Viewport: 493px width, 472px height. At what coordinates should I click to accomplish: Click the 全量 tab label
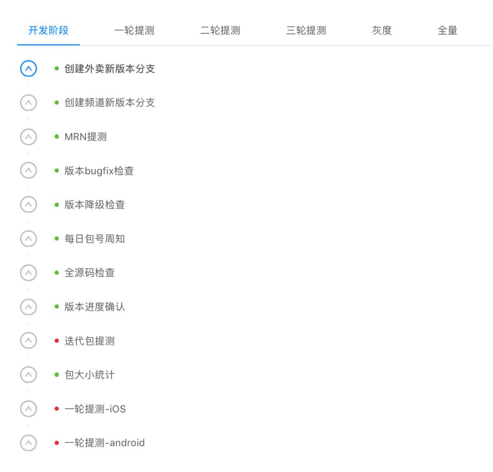pos(448,31)
